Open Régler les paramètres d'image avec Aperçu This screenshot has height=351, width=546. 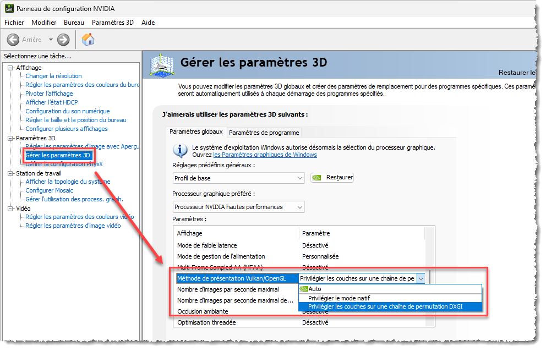click(x=82, y=146)
